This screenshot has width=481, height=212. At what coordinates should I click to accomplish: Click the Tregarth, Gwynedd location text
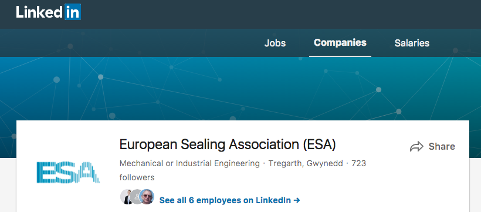click(306, 163)
